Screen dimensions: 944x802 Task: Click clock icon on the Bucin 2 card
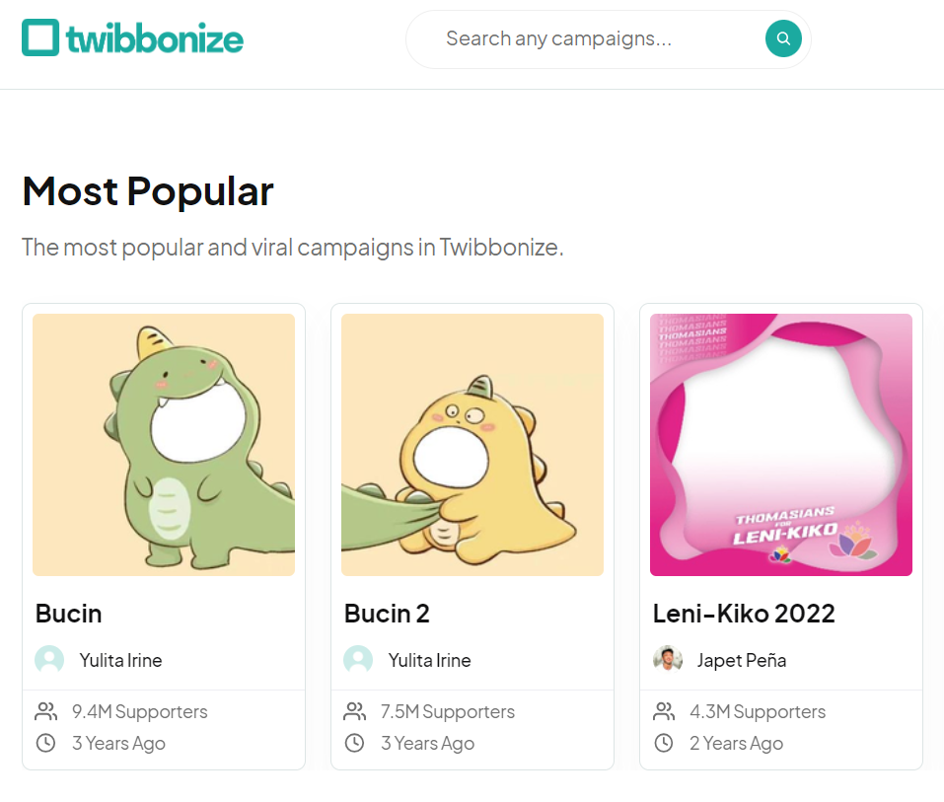tap(354, 743)
